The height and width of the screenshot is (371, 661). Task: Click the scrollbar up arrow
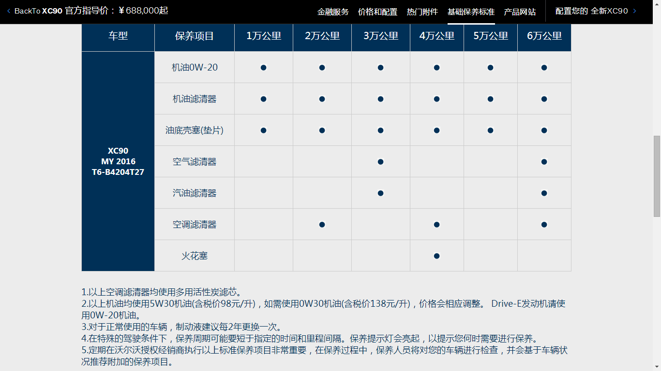point(657,4)
